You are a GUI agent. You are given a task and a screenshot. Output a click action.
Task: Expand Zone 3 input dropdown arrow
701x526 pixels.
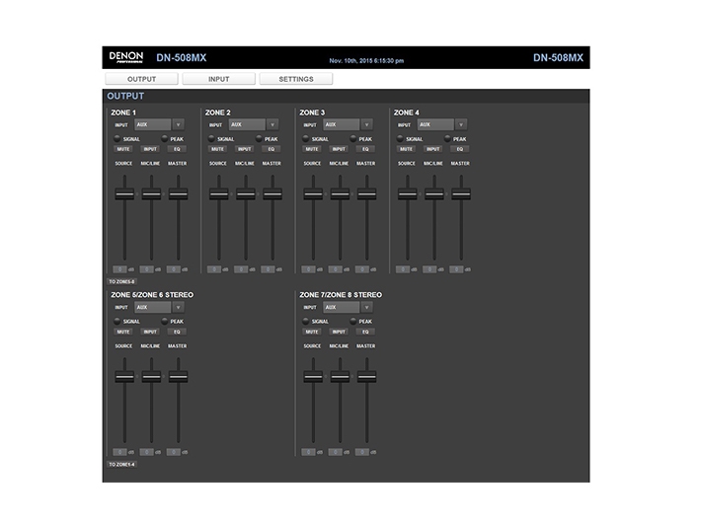[x=366, y=124]
